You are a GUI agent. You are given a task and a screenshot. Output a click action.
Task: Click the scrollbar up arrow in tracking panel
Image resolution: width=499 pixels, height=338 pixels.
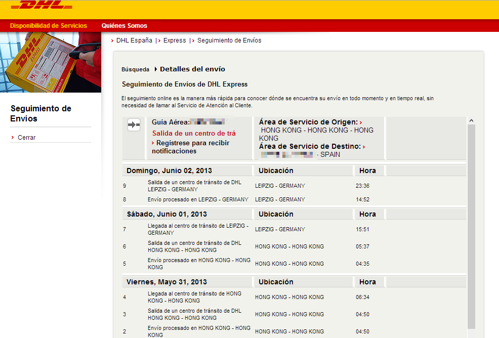tap(471, 121)
